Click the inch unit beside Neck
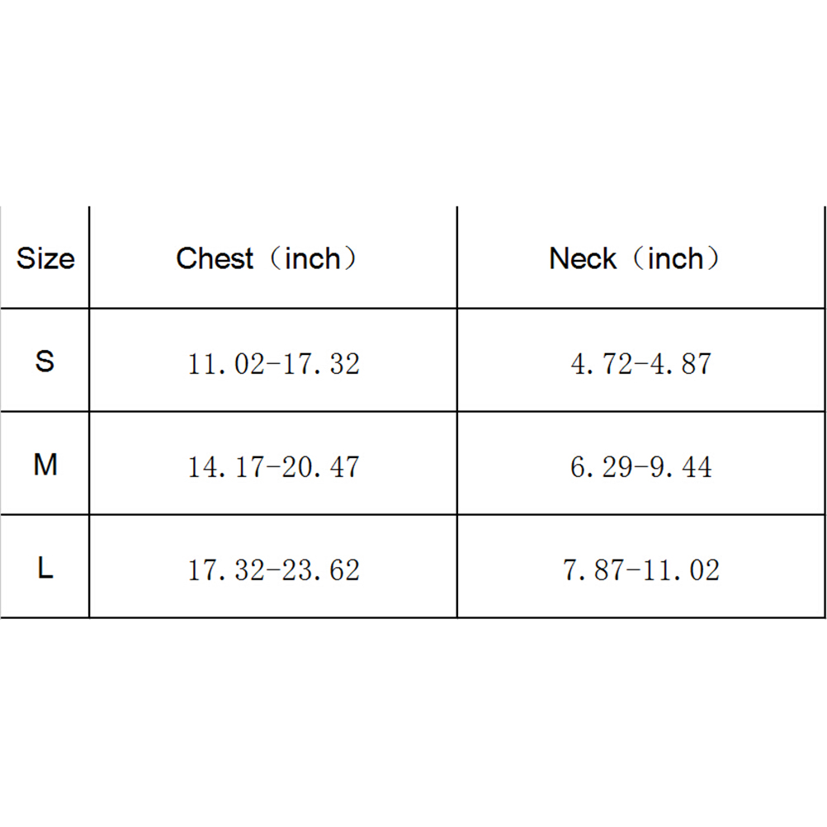This screenshot has height=827, width=827. 675,259
